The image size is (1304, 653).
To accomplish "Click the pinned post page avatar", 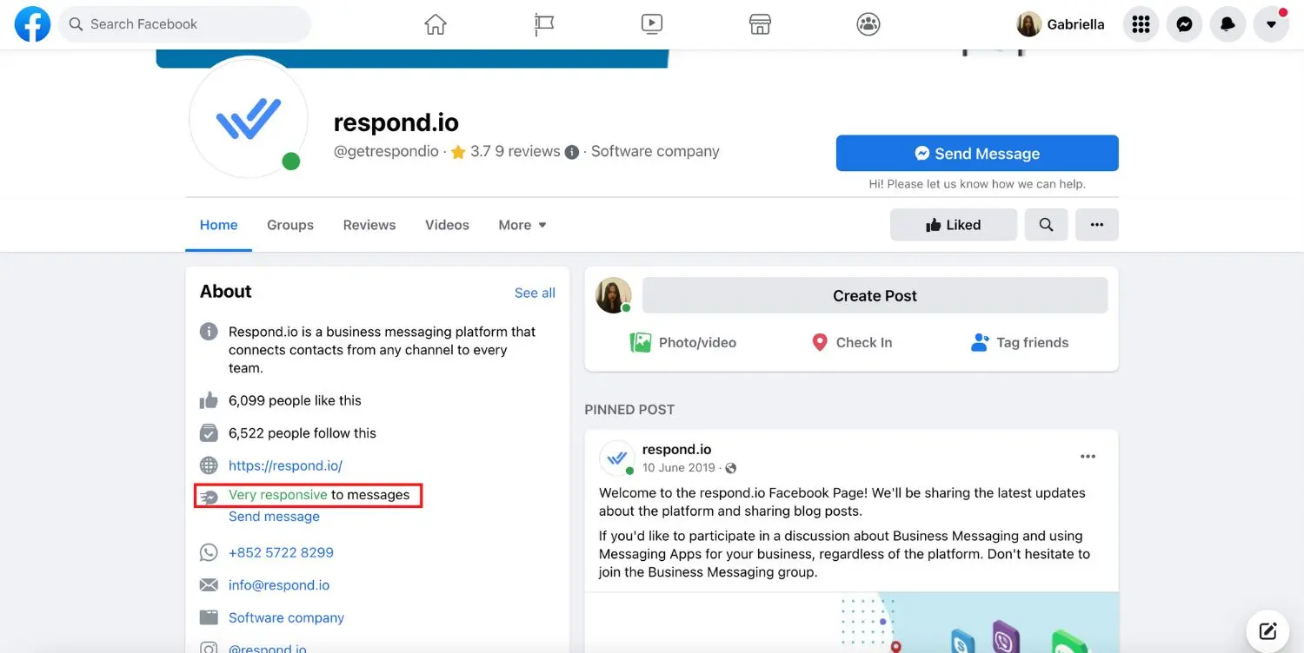I will coord(616,458).
